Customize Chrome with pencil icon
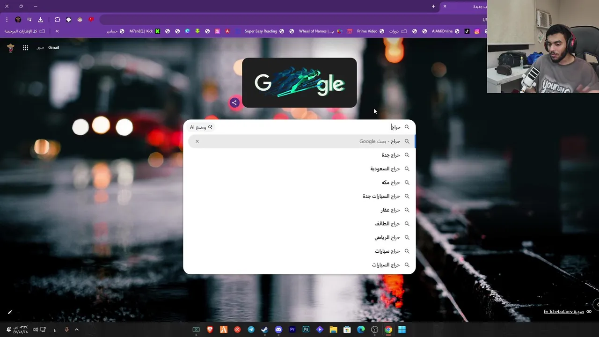The image size is (599, 337). pos(10,312)
